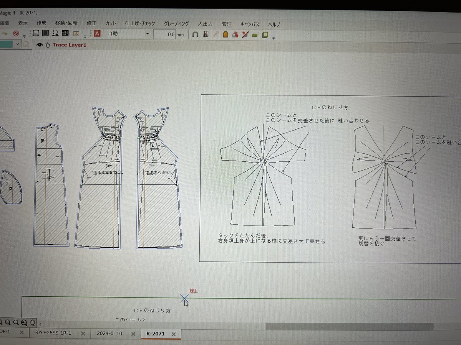Open the 入出力 menu

pyautogui.click(x=205, y=24)
